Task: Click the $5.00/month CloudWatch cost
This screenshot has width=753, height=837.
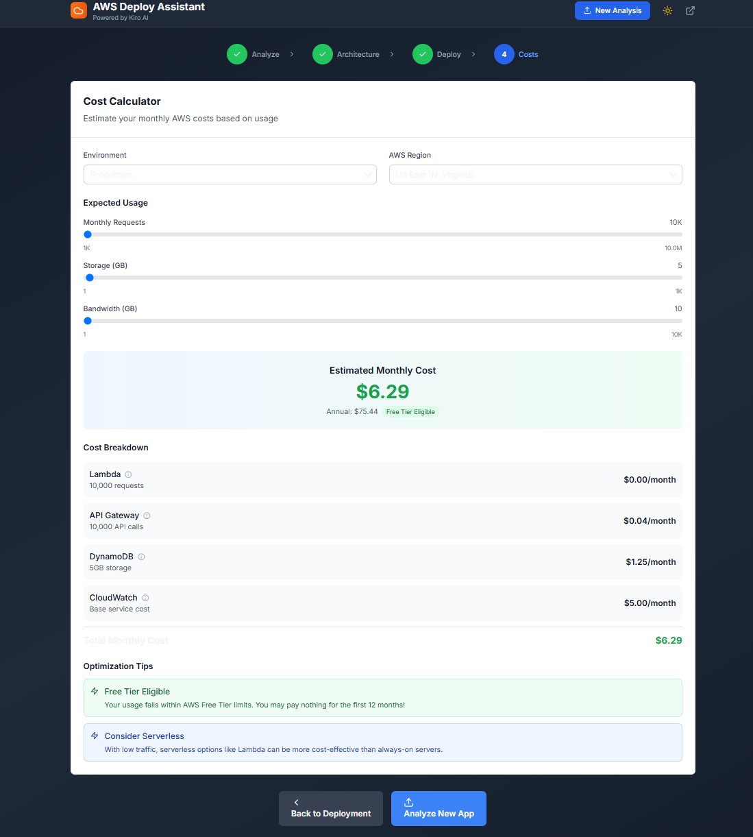Action: pyautogui.click(x=650, y=603)
